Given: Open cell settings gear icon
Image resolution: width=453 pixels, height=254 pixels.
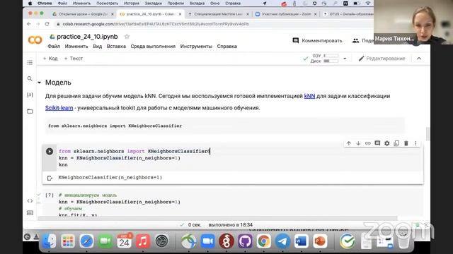Looking at the screenshot, I should click(x=387, y=143).
